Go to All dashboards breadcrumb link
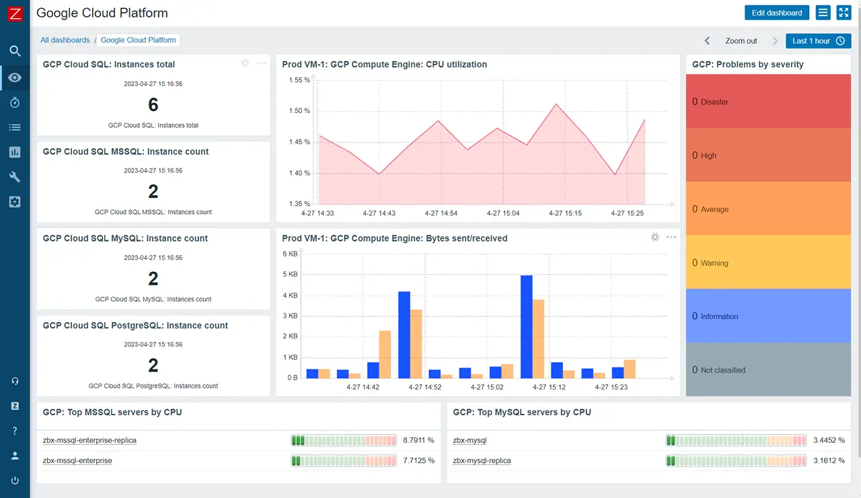Screen dimensions: 861x498 [x=65, y=40]
